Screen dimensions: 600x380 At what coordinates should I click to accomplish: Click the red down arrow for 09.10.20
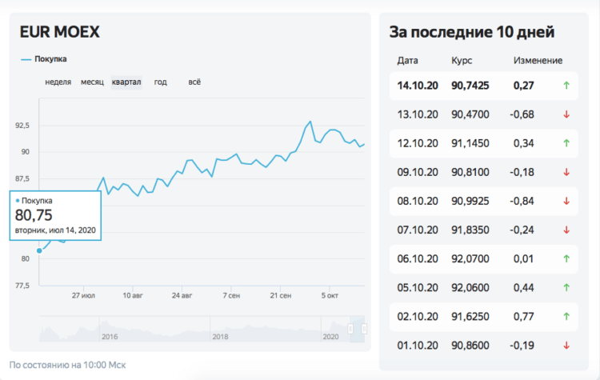point(566,172)
